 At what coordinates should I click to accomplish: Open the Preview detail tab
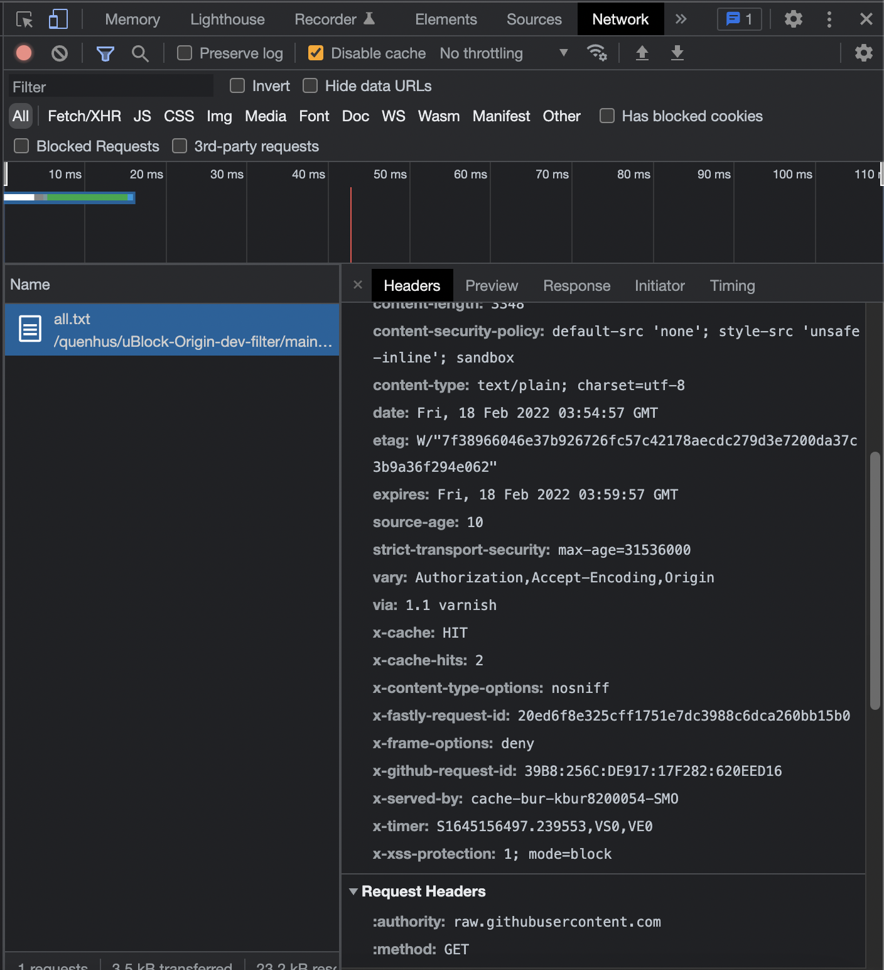[x=492, y=286]
